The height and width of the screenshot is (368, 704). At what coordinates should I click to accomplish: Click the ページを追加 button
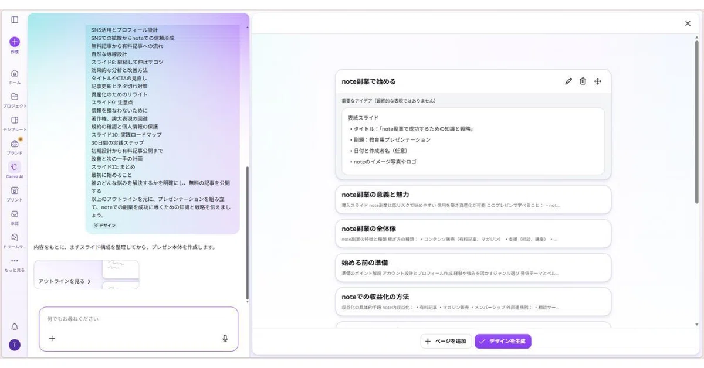(x=446, y=341)
